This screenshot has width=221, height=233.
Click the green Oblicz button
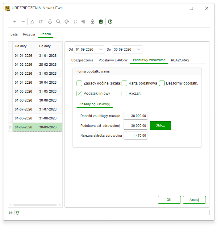(x=161, y=126)
